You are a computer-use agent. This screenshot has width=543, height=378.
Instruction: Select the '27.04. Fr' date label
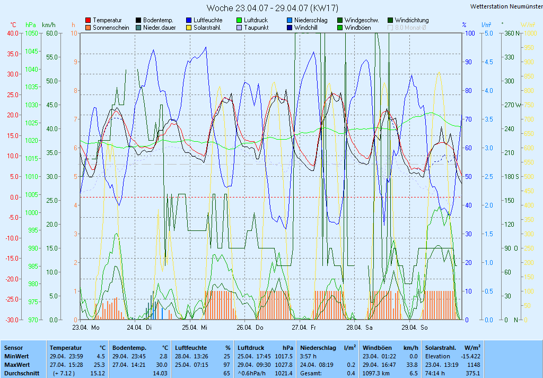304,328
